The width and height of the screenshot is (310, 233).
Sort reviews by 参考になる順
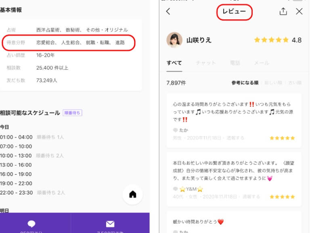tap(245, 83)
